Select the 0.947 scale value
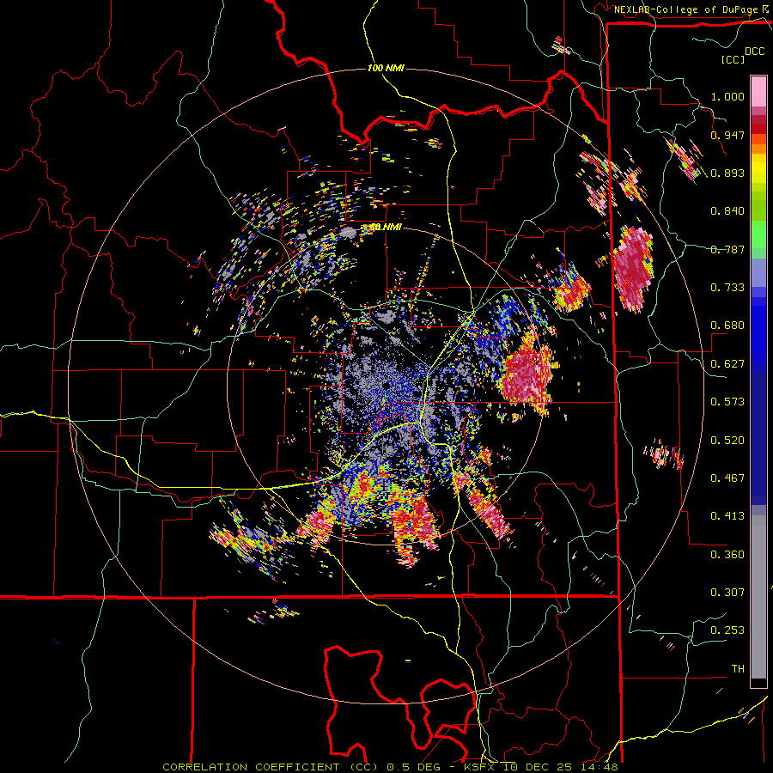 coord(727,135)
